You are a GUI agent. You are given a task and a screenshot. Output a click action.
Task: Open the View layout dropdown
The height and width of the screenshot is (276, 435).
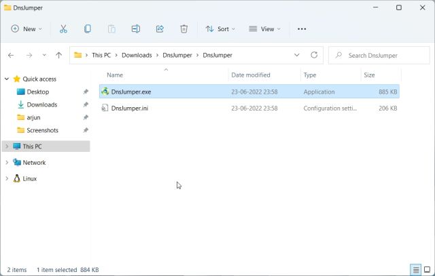pyautogui.click(x=264, y=28)
